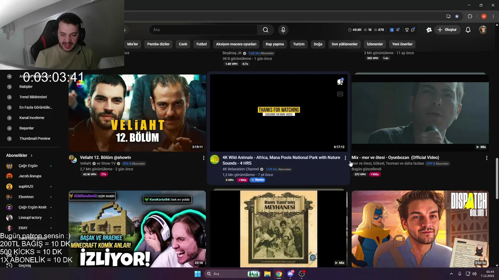Open LineupFactory subscription channel
Screen dimensions: 499x280
[x=30, y=218]
